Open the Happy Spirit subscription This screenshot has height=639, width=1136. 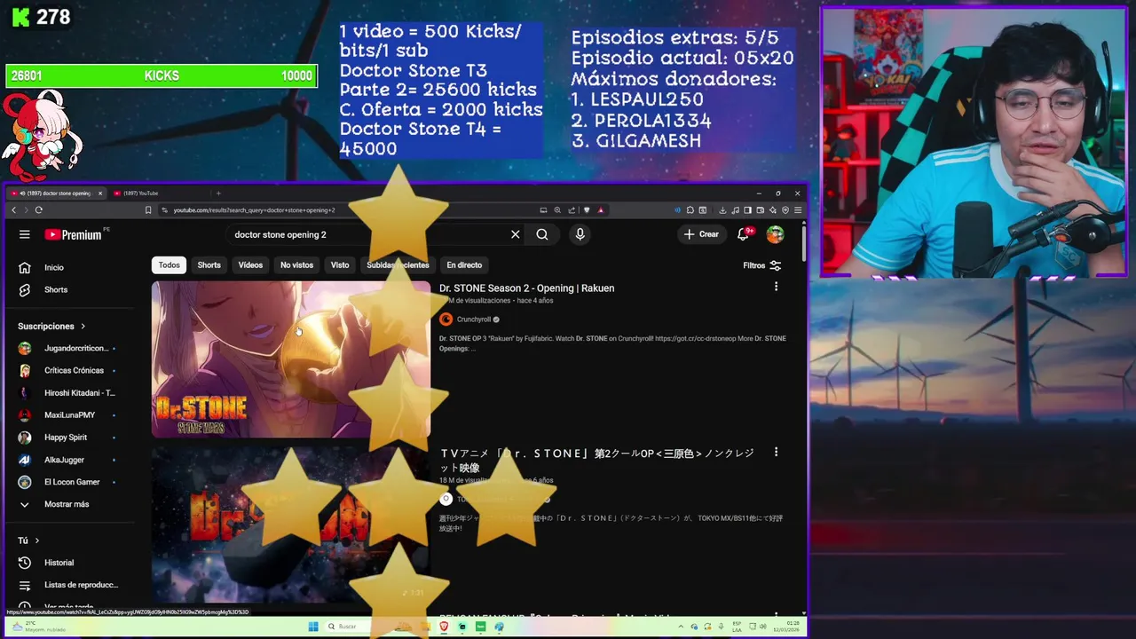(67, 438)
